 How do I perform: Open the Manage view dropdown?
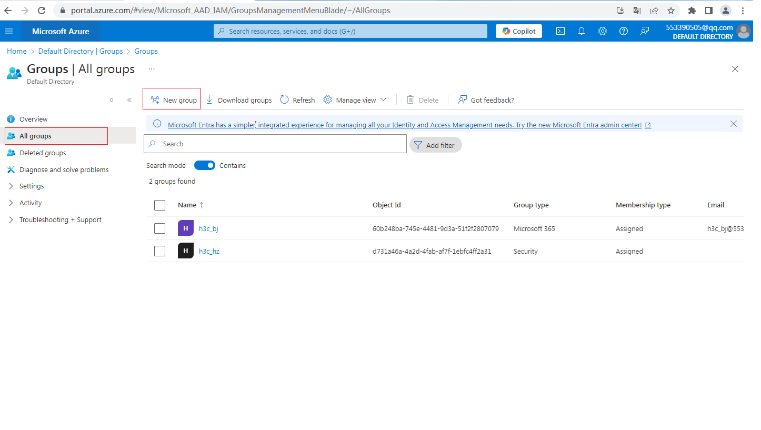355,100
